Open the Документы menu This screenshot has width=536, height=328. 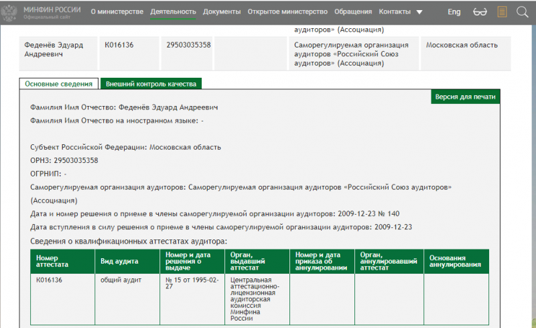click(x=222, y=11)
